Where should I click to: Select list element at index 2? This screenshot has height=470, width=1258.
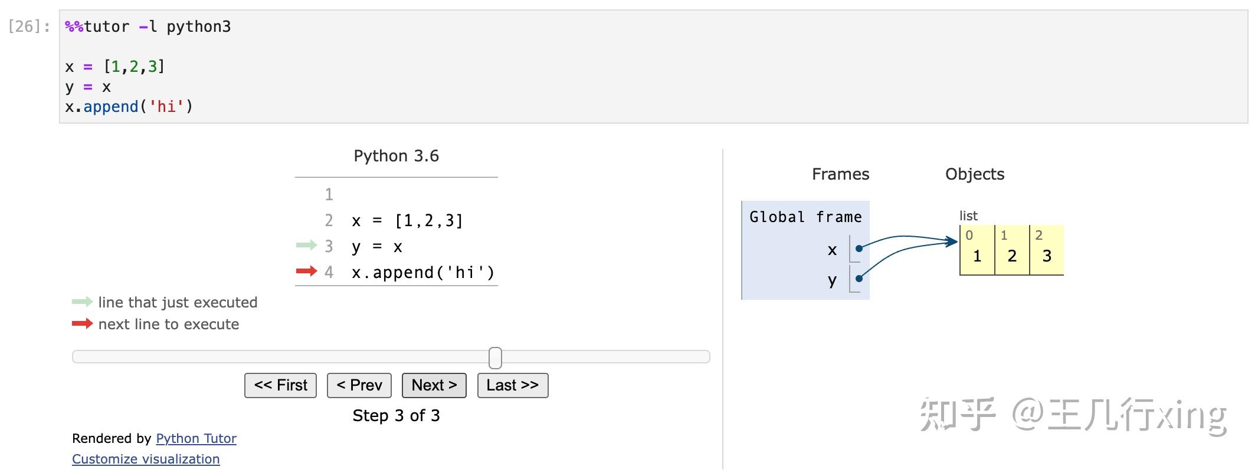click(1047, 250)
